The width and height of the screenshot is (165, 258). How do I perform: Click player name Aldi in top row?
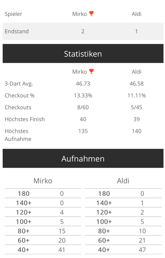(x=137, y=14)
